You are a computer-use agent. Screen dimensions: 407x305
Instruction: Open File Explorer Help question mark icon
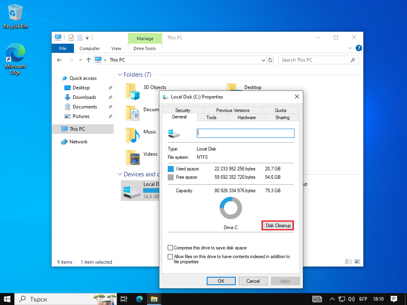(359, 48)
